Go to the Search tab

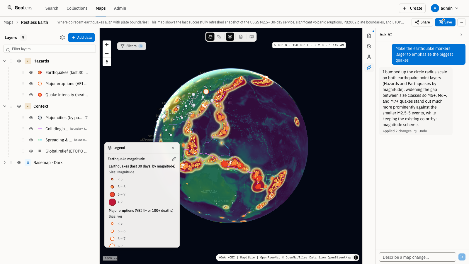(52, 8)
